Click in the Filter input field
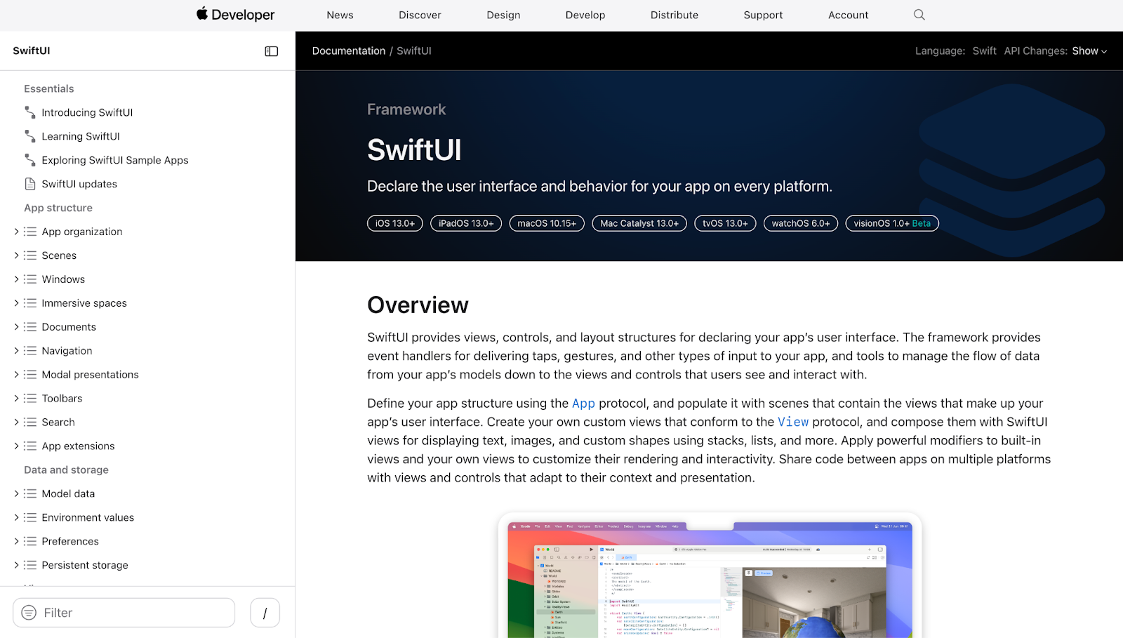This screenshot has width=1123, height=638. pos(124,613)
